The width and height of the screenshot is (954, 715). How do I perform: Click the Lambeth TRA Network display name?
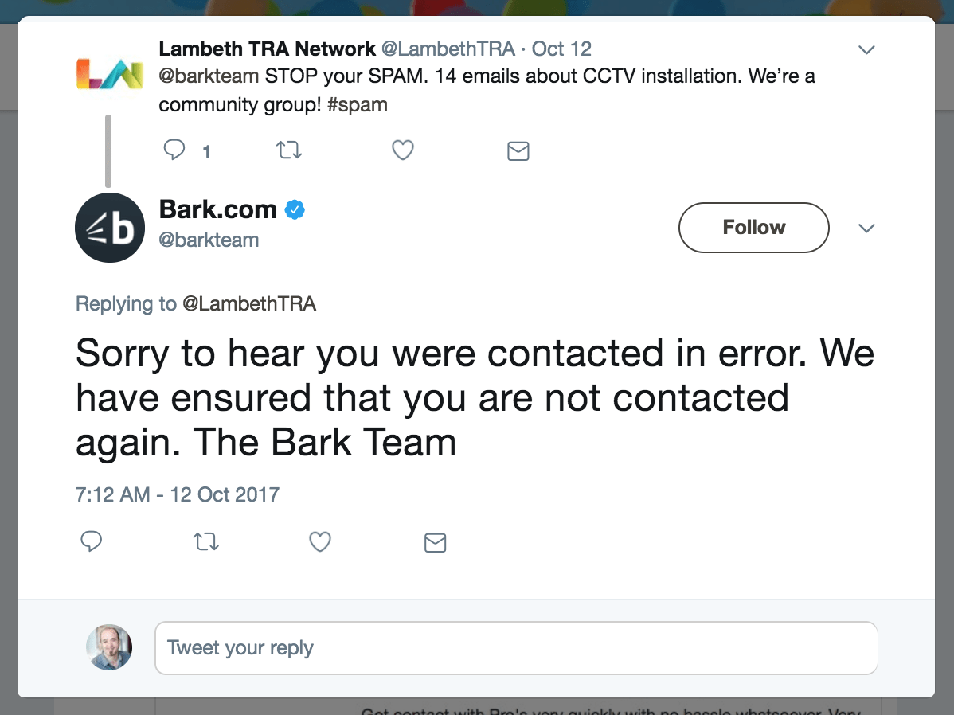267,49
